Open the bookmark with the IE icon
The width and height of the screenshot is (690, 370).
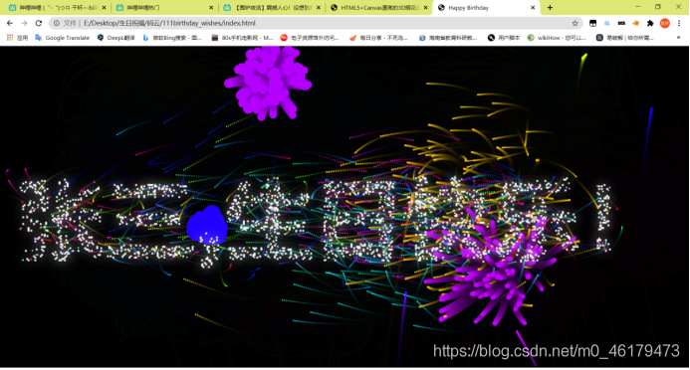click(x=448, y=38)
